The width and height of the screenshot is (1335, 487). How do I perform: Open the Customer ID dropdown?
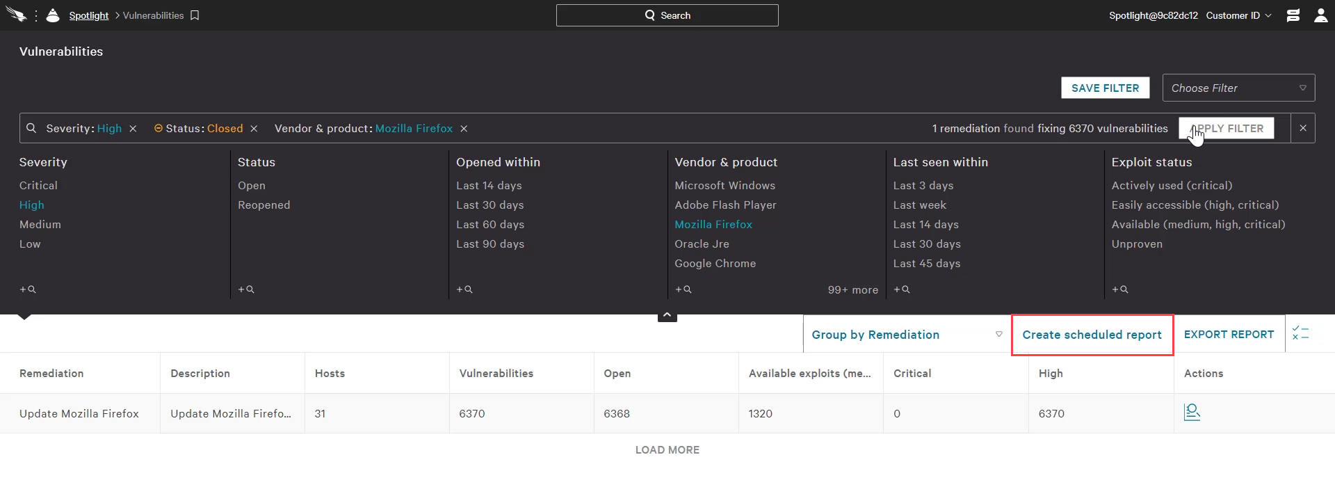click(1238, 15)
